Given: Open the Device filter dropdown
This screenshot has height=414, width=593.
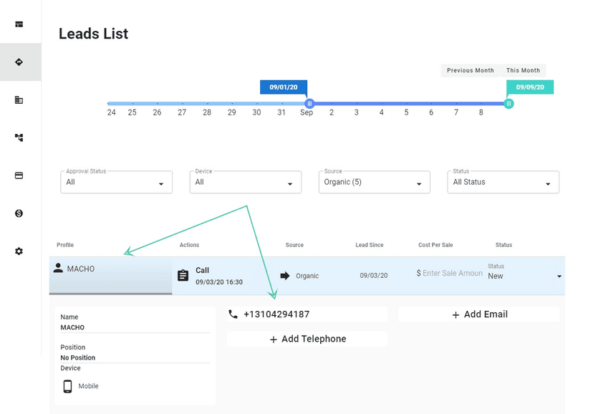Looking at the screenshot, I should pyautogui.click(x=246, y=183).
